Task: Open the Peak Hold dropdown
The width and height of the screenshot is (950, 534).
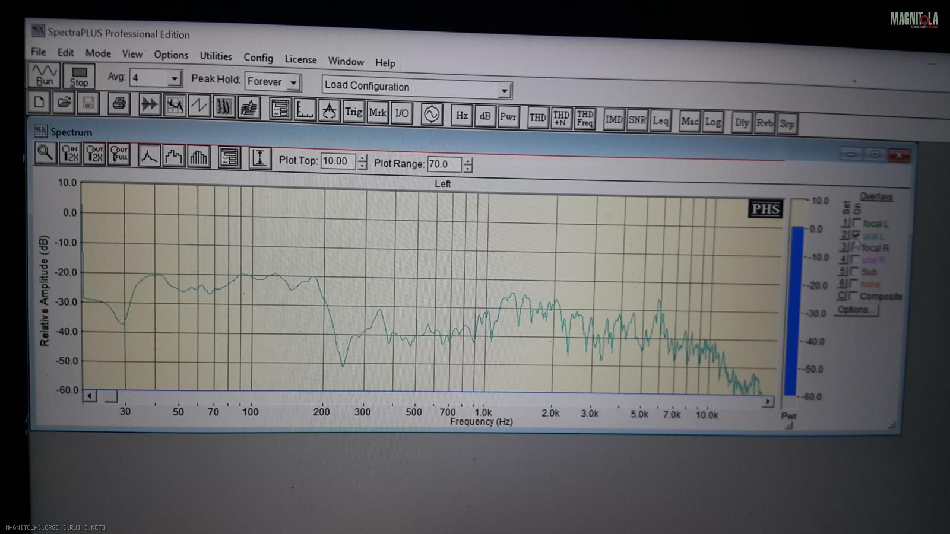Action: point(293,82)
